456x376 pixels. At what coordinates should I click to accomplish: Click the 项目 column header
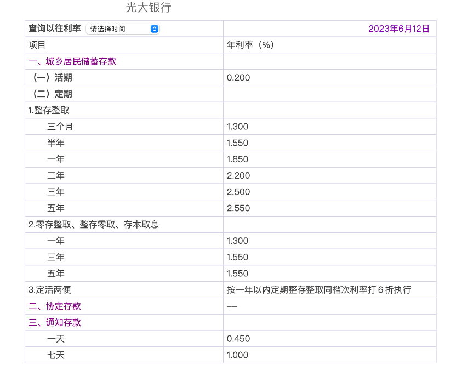coord(37,45)
